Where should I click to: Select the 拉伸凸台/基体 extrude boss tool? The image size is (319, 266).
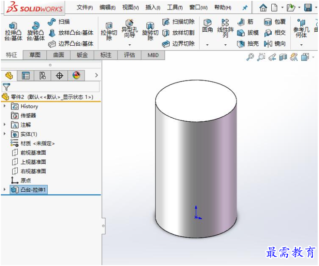tap(13, 31)
